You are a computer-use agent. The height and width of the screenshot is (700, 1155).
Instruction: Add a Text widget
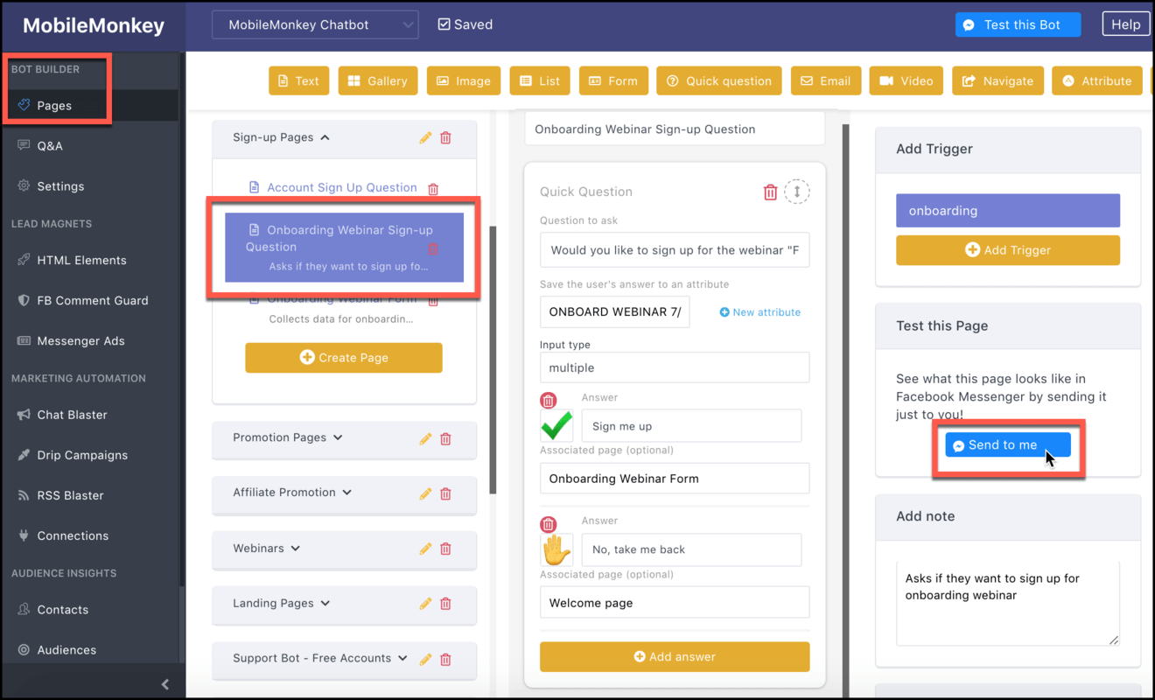[x=298, y=80]
